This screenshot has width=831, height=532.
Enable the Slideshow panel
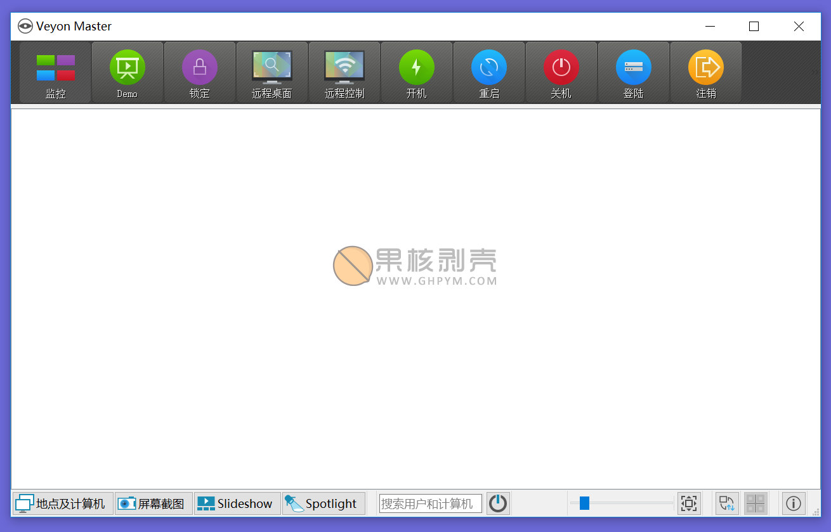point(237,503)
